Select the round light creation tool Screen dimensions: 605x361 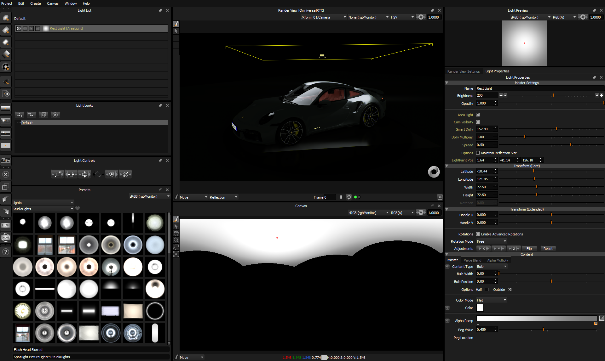6,18
